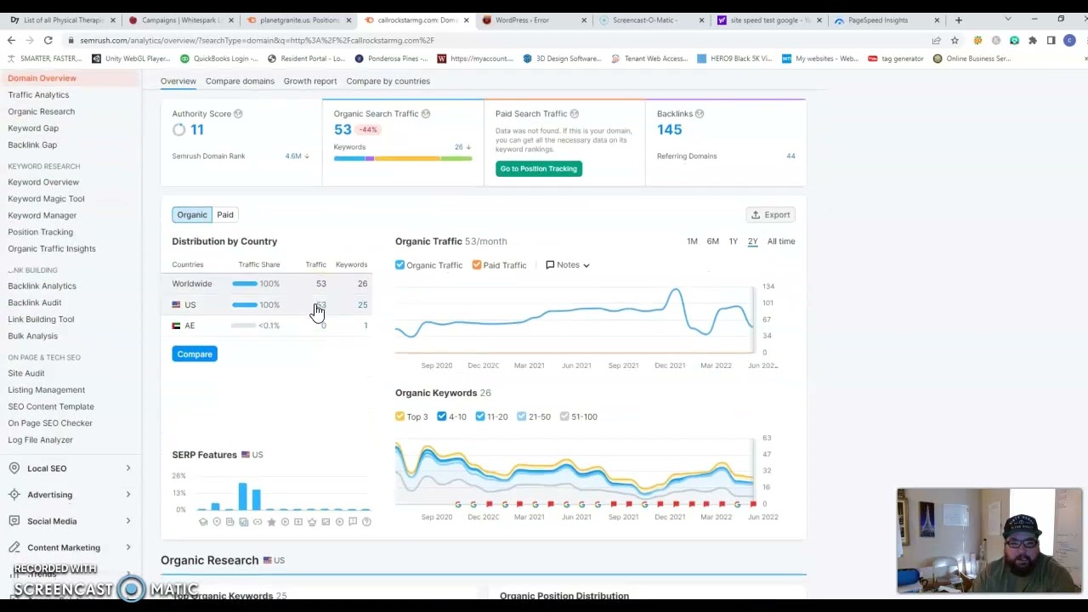The height and width of the screenshot is (612, 1088).
Task: Uncheck the 21-50 keyword position filter
Action: pyautogui.click(x=521, y=416)
